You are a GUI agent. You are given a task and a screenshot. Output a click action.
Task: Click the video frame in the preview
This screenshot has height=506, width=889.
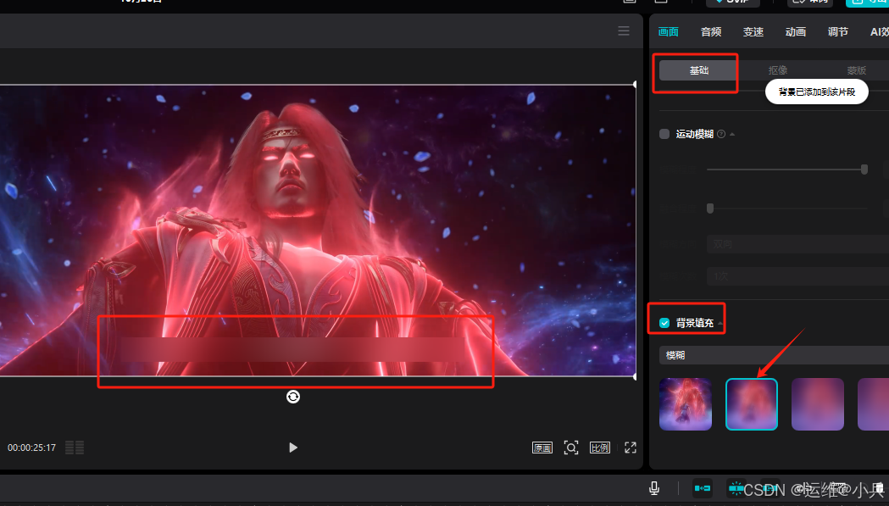tap(317, 230)
